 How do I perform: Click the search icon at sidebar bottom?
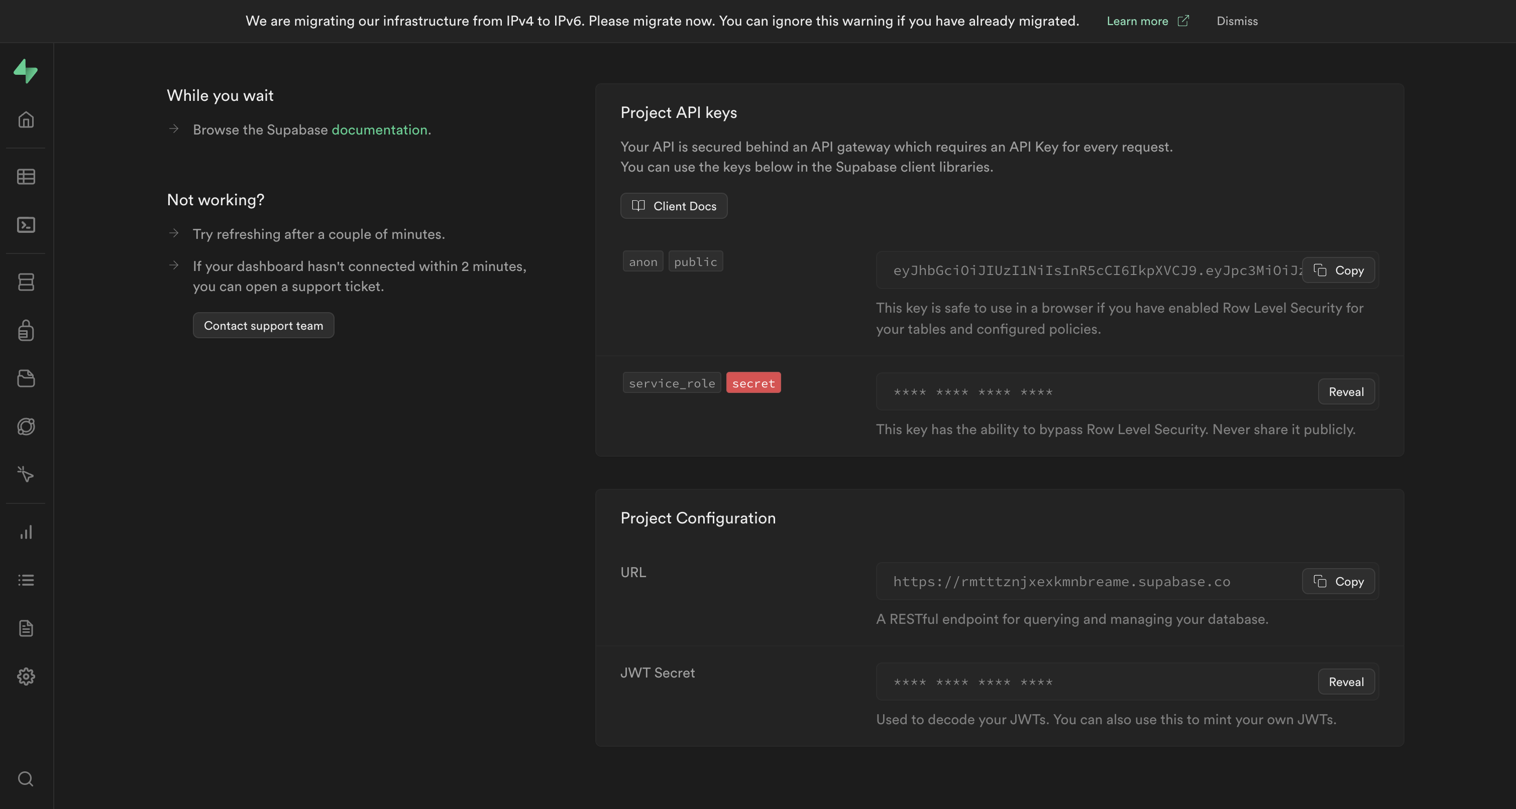pyautogui.click(x=26, y=779)
